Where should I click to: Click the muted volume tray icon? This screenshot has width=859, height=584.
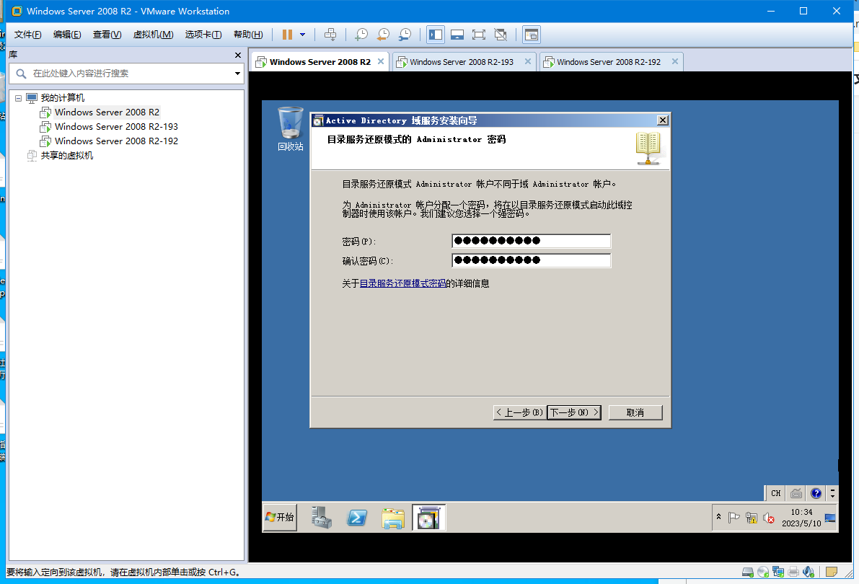(x=769, y=517)
